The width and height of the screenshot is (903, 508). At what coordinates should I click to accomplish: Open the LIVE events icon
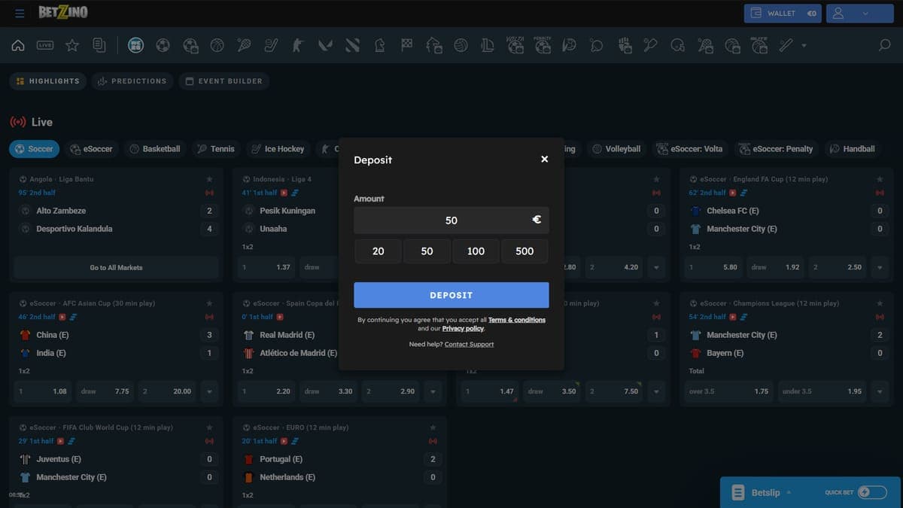(x=45, y=45)
